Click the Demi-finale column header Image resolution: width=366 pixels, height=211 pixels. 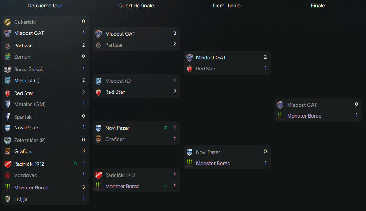[227, 6]
